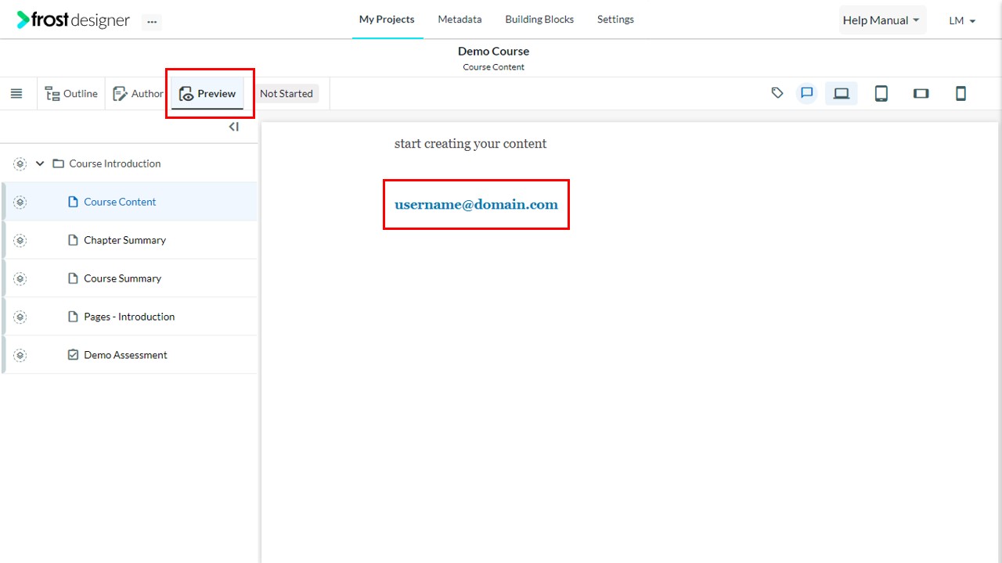1002x563 pixels.
Task: Select the tablet portrait preview device
Action: tap(881, 94)
